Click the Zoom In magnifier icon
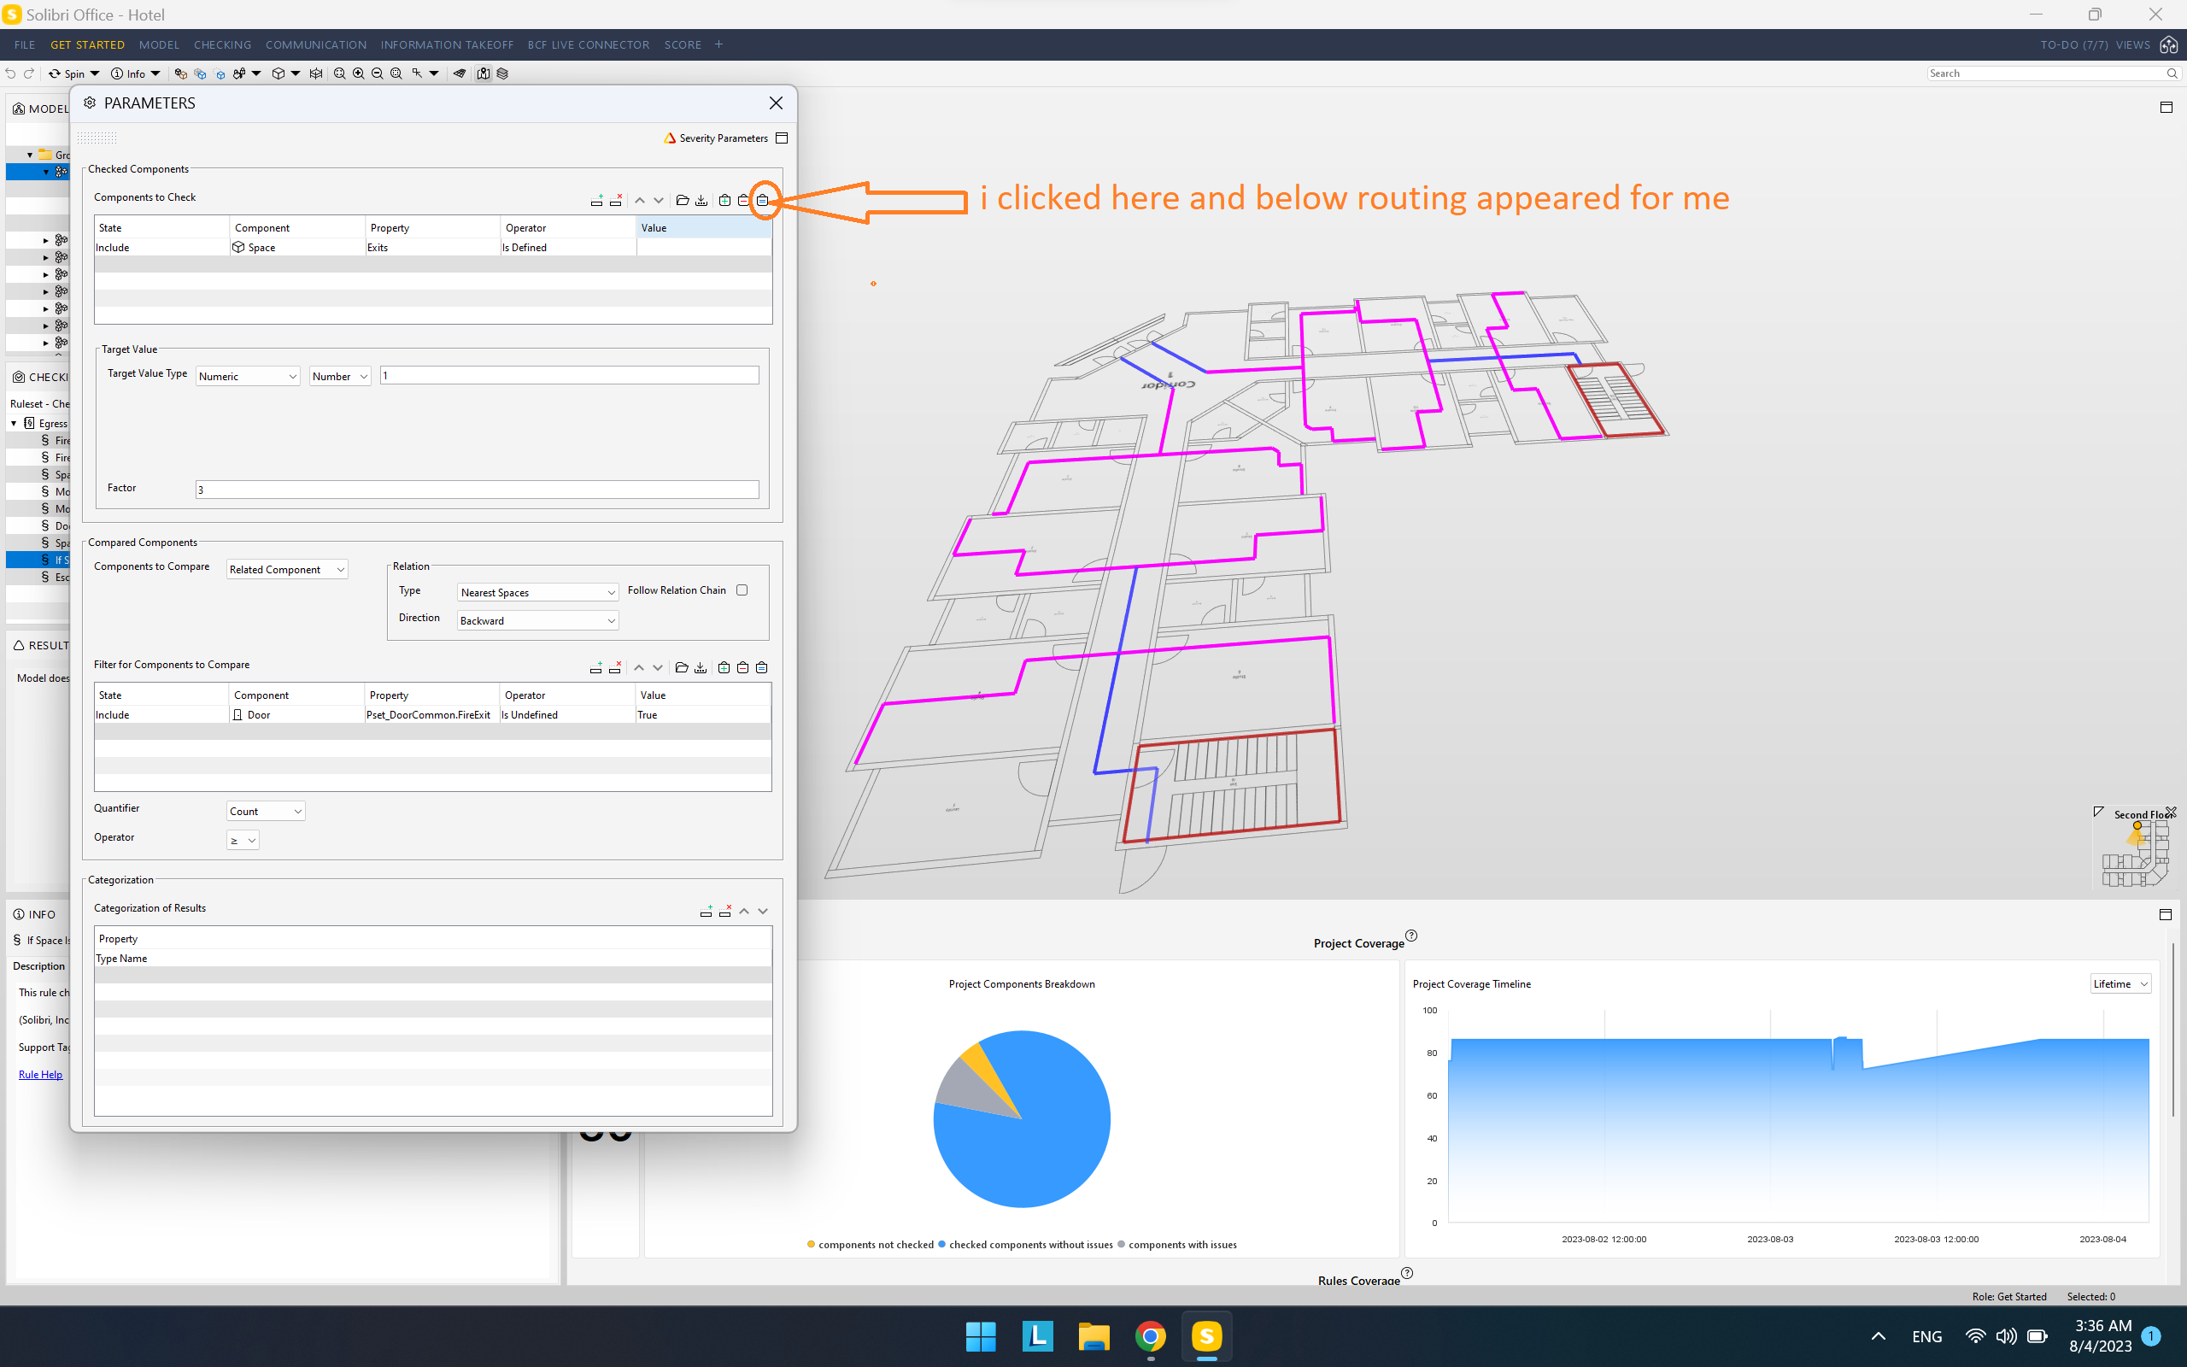The height and width of the screenshot is (1367, 2187). (x=359, y=73)
